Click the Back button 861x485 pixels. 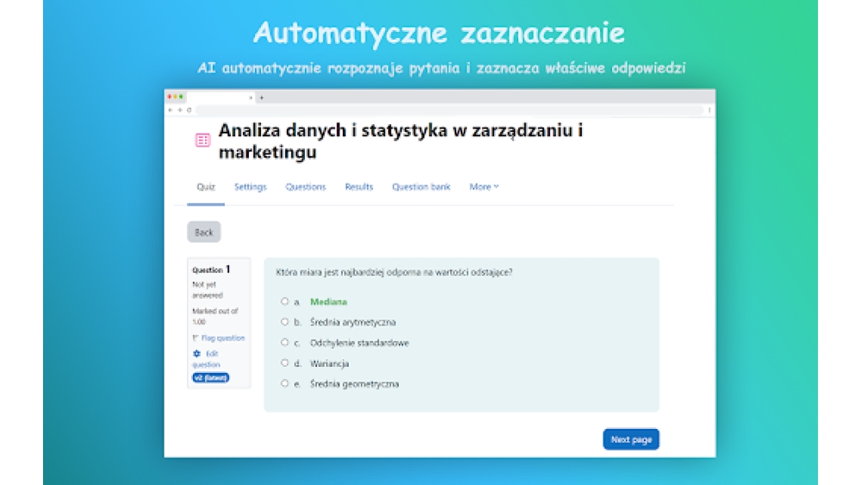pos(204,232)
